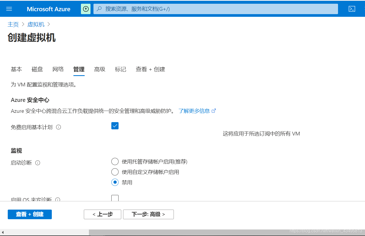
Task: Click the upgrade arrow icon beside Microsoft Azure
Action: (x=86, y=9)
